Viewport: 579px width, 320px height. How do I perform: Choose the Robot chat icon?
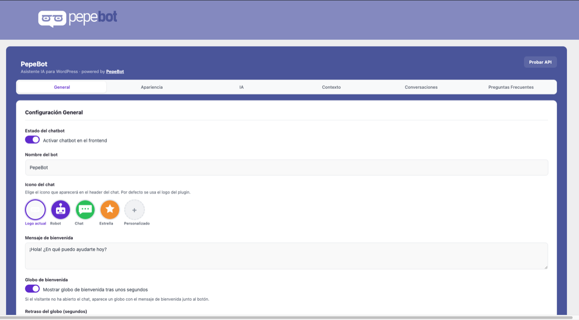point(60,209)
